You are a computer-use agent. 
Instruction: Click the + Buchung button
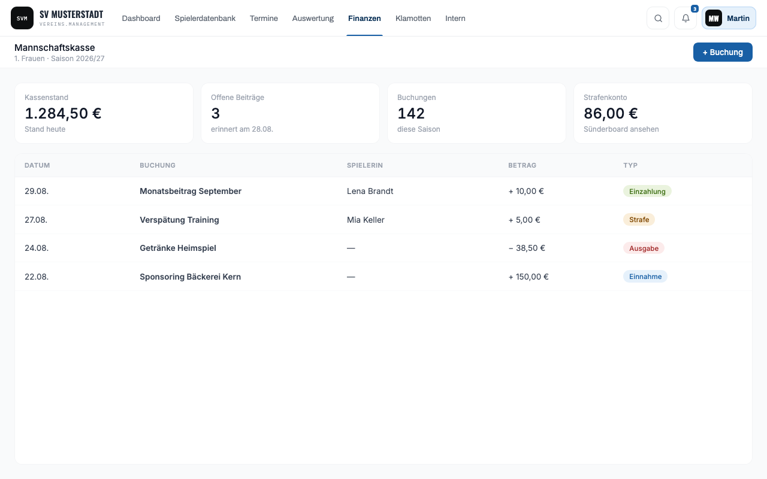[723, 52]
